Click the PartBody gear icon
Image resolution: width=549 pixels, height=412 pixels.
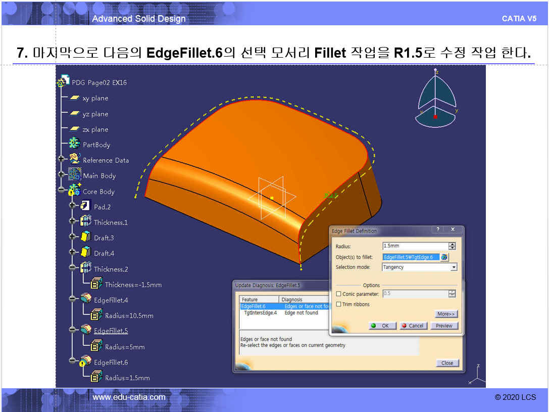[74, 144]
